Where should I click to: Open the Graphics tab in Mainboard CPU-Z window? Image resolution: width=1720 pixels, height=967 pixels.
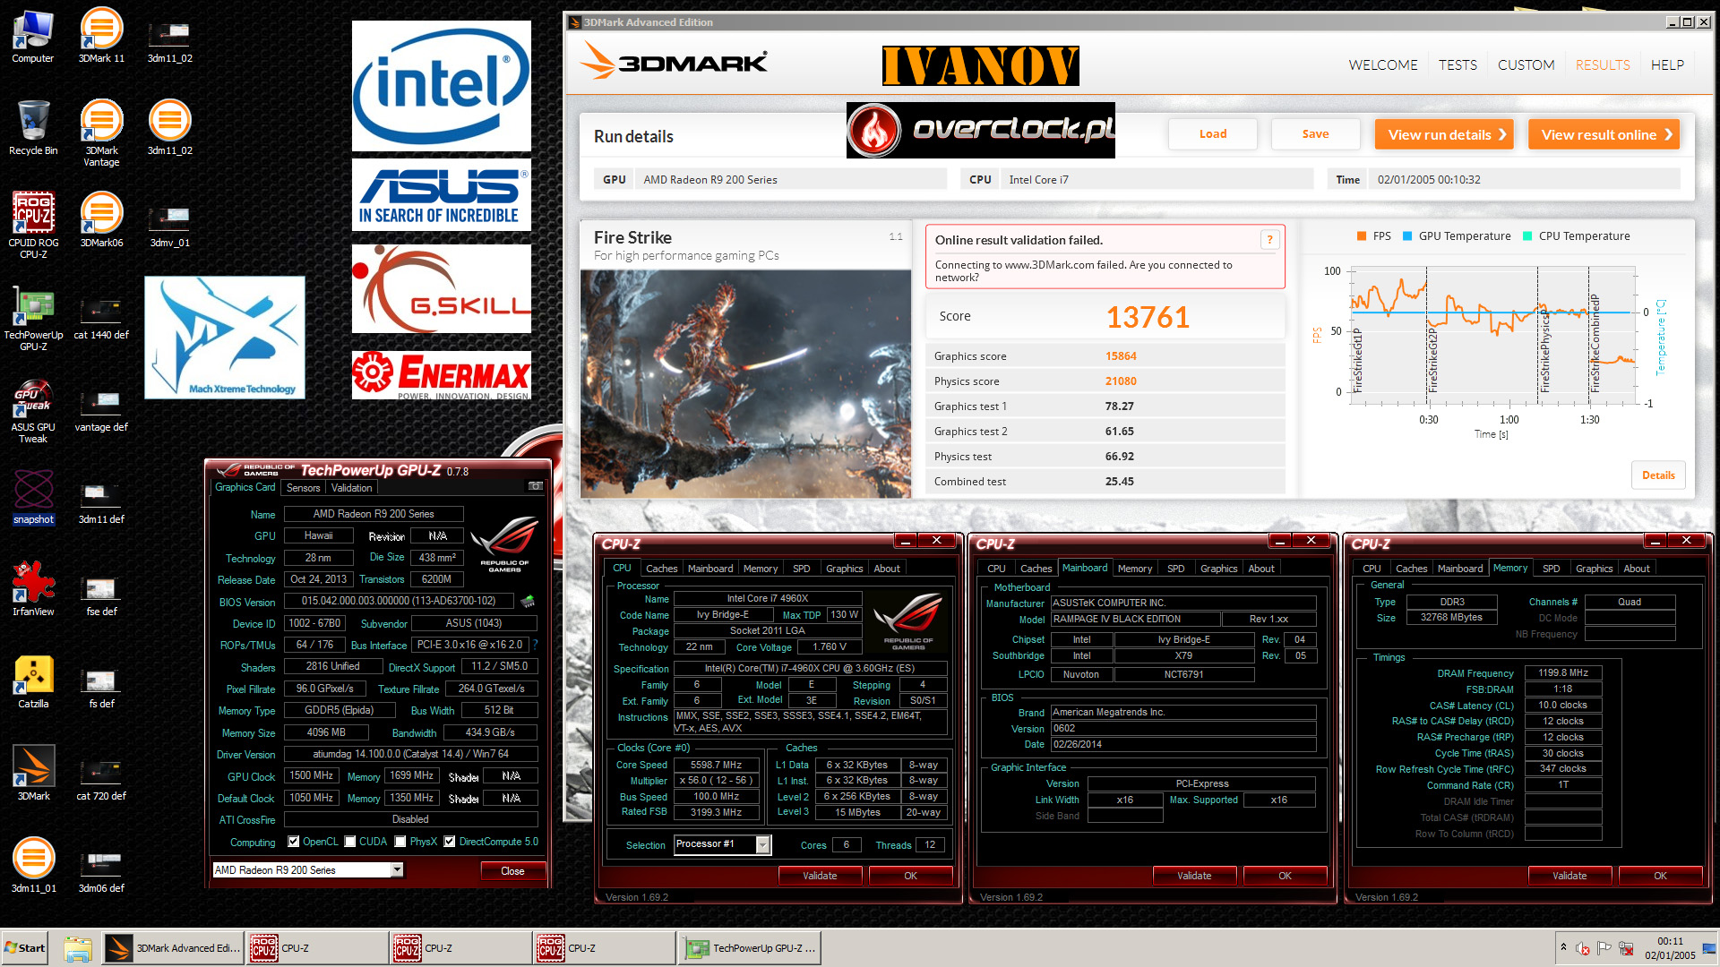click(x=1218, y=569)
